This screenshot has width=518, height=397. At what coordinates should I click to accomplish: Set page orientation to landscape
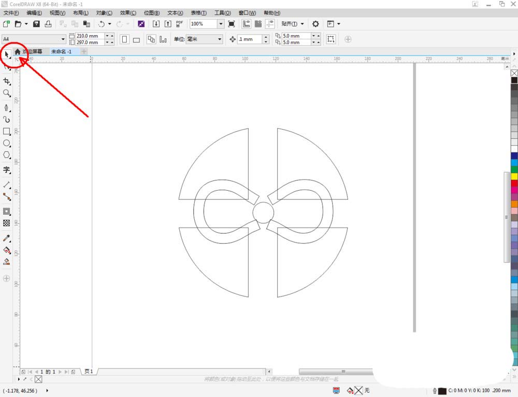click(136, 40)
